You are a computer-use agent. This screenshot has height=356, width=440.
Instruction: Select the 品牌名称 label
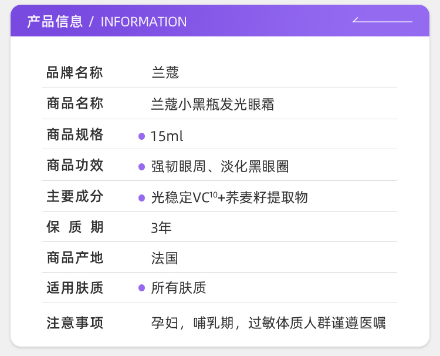tap(75, 73)
